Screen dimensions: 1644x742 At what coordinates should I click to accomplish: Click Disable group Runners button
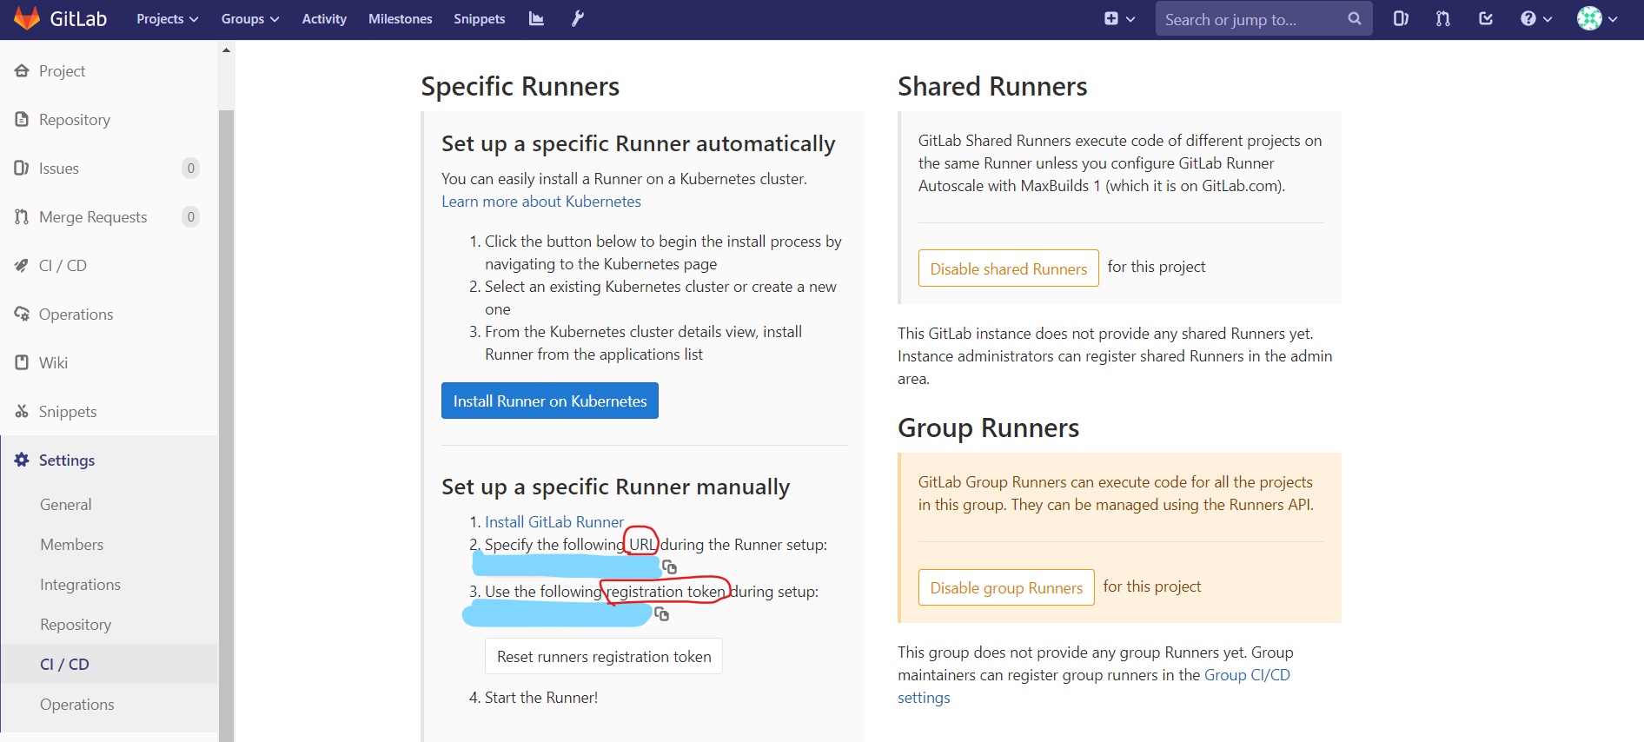pos(1006,587)
